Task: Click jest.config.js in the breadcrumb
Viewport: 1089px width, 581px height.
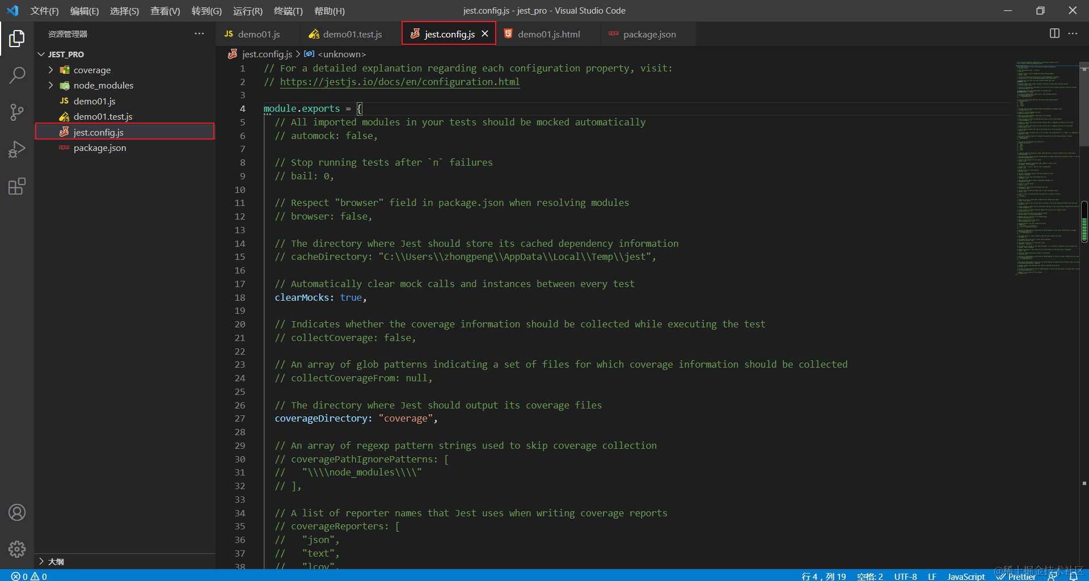Action: click(x=267, y=54)
